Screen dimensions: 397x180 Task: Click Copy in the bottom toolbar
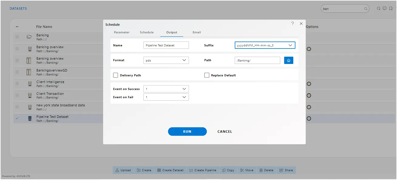click(x=228, y=170)
